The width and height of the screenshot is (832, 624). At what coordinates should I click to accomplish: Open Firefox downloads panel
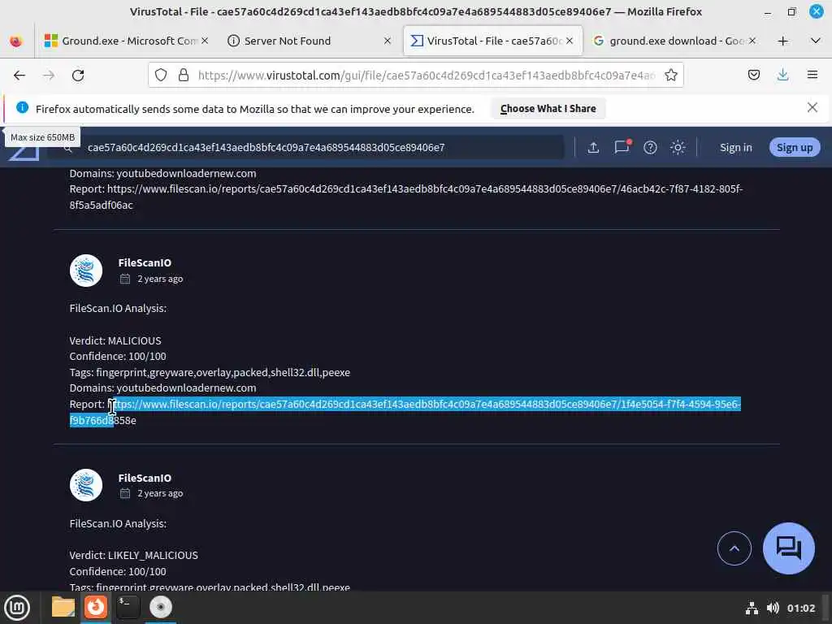tap(782, 75)
